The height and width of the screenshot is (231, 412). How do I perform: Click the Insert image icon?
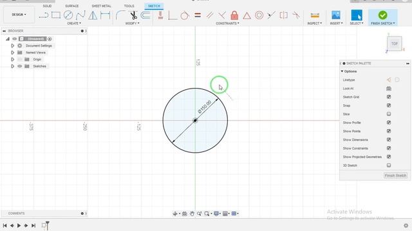tap(336, 15)
